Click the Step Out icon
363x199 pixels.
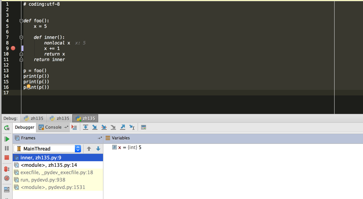click(123, 127)
